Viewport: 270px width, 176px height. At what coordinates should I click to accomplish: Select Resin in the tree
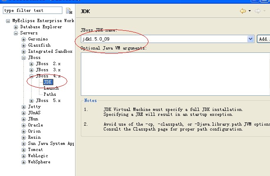coord(34,138)
